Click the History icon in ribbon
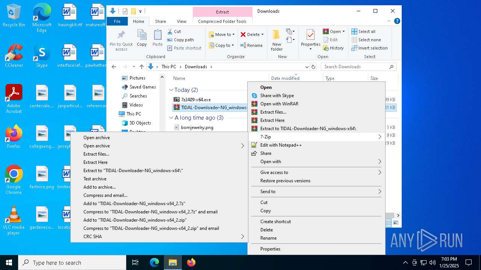The image size is (481, 270). [326, 48]
